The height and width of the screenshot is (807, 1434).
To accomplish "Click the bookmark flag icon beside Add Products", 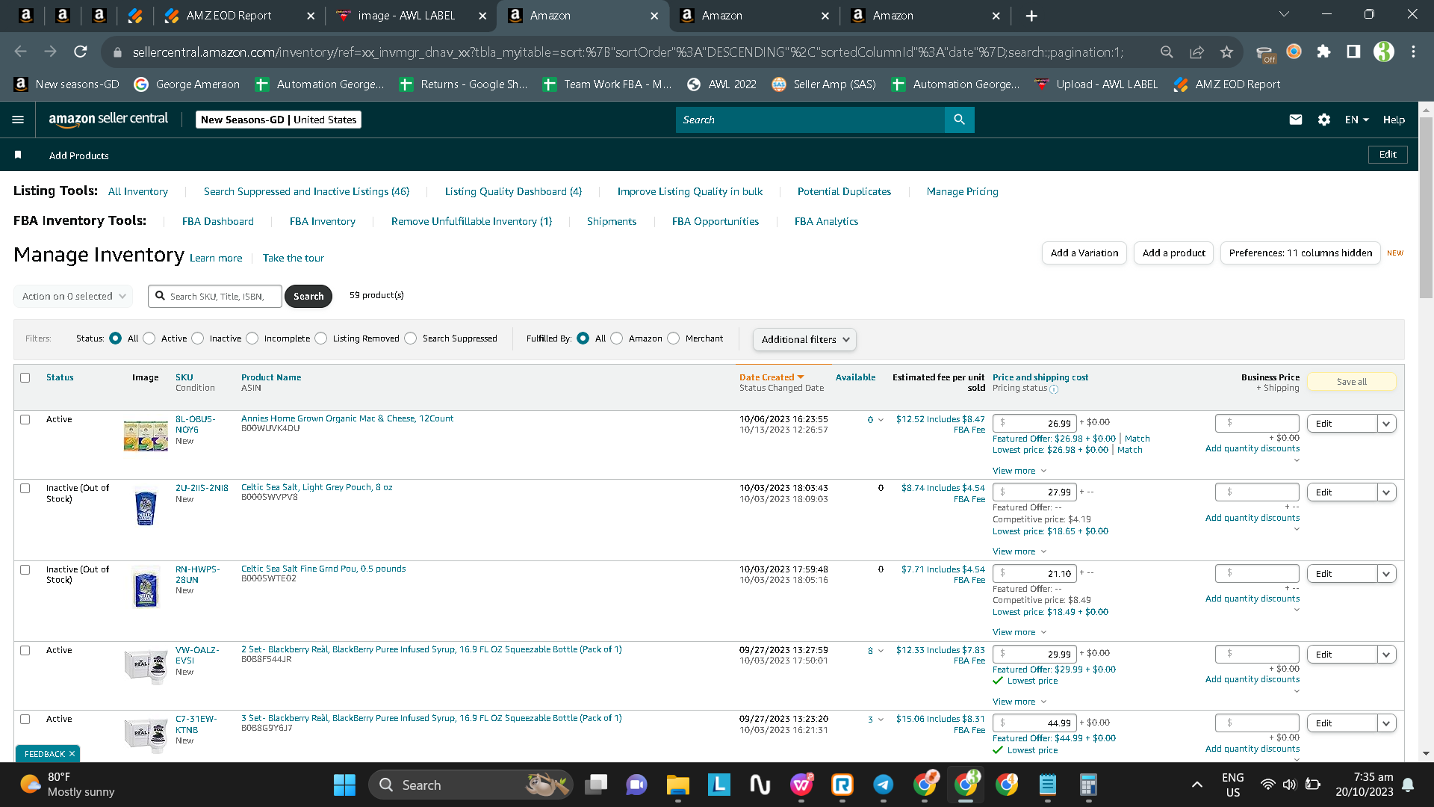I will pyautogui.click(x=18, y=155).
